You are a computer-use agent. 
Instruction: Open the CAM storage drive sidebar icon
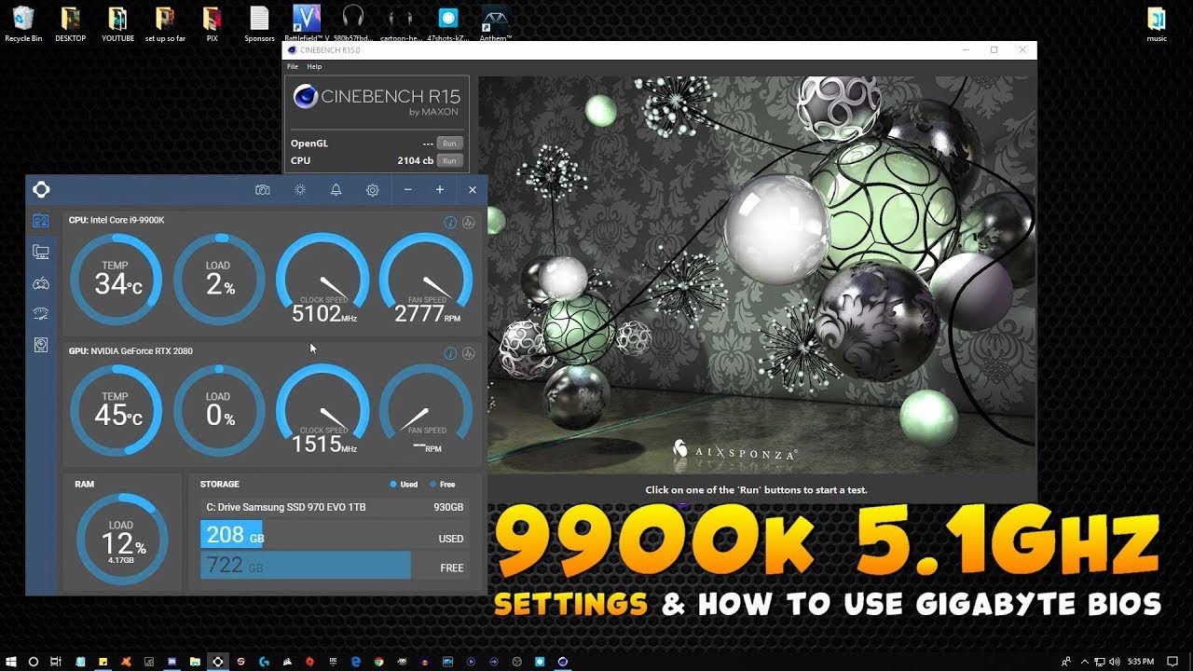click(x=40, y=345)
